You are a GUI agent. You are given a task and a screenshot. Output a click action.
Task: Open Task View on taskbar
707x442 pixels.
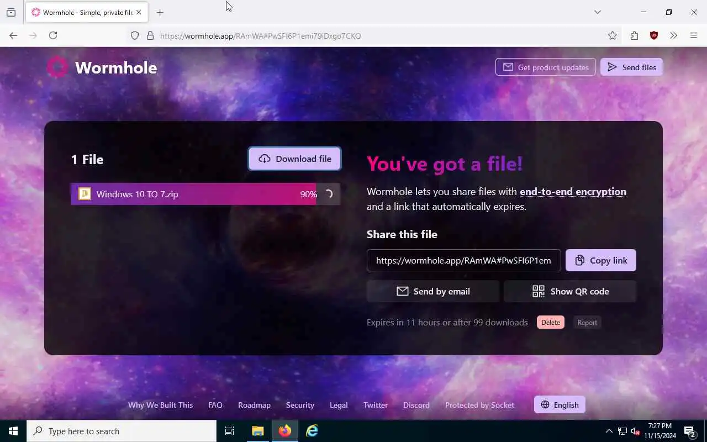coord(230,431)
